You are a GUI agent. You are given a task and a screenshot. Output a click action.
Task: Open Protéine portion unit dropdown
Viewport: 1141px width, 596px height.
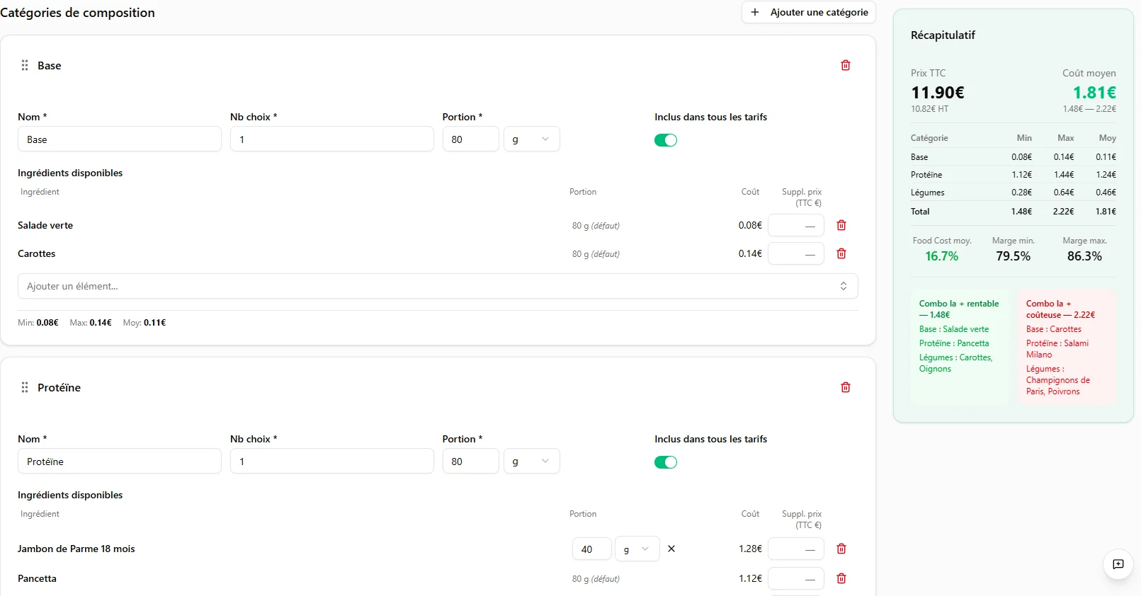click(x=531, y=462)
